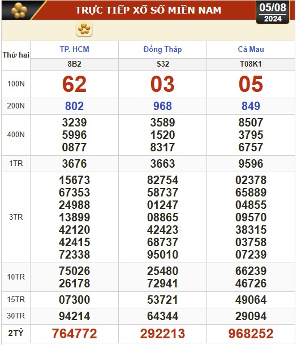Click the 1TR number 3663
Viewport: 297px width, 345px height.
coord(162,164)
